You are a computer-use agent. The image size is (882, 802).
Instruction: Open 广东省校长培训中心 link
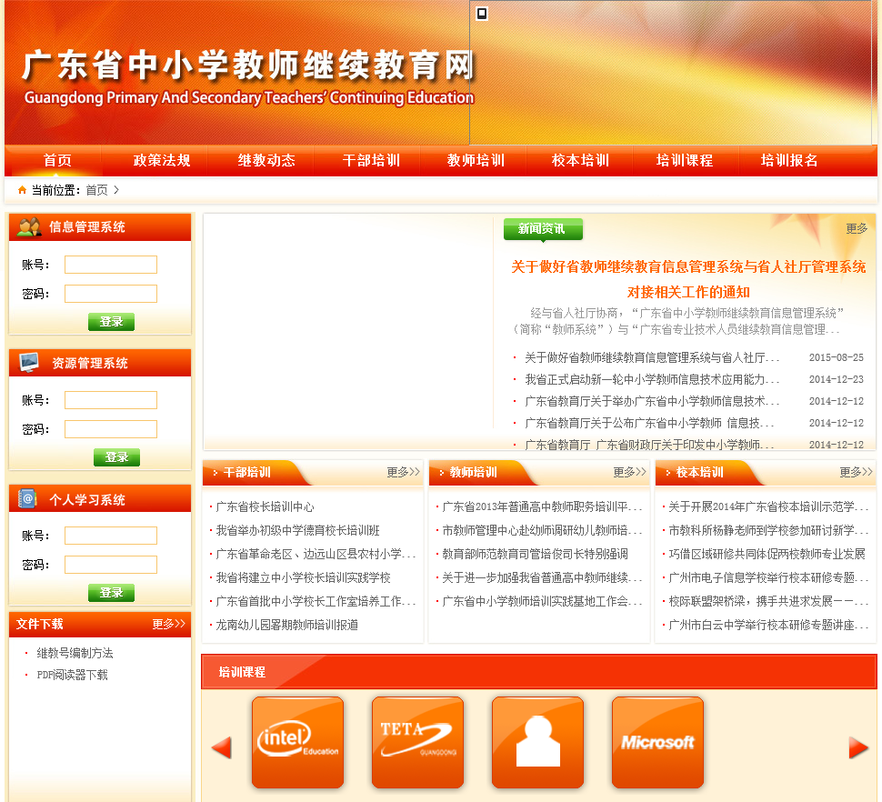point(265,506)
